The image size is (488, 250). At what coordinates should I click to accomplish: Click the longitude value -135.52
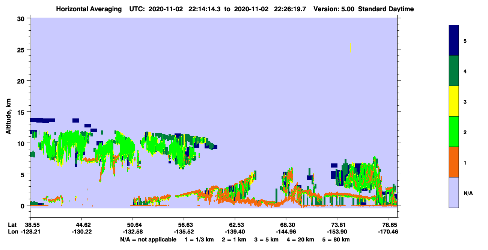pyautogui.click(x=183, y=232)
